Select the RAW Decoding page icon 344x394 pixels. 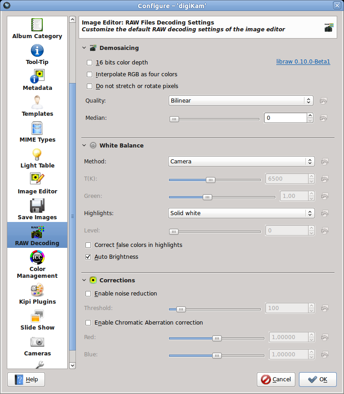(38, 231)
